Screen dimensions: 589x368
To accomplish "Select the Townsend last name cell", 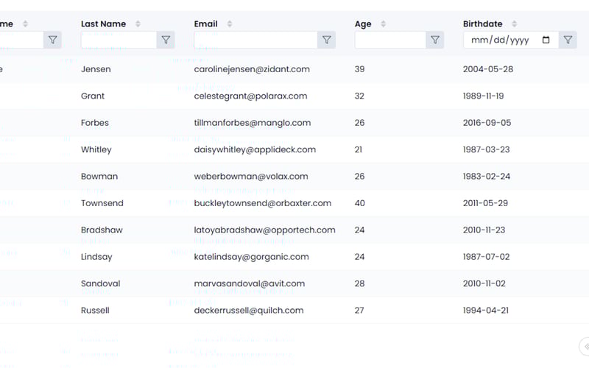I will [x=102, y=203].
